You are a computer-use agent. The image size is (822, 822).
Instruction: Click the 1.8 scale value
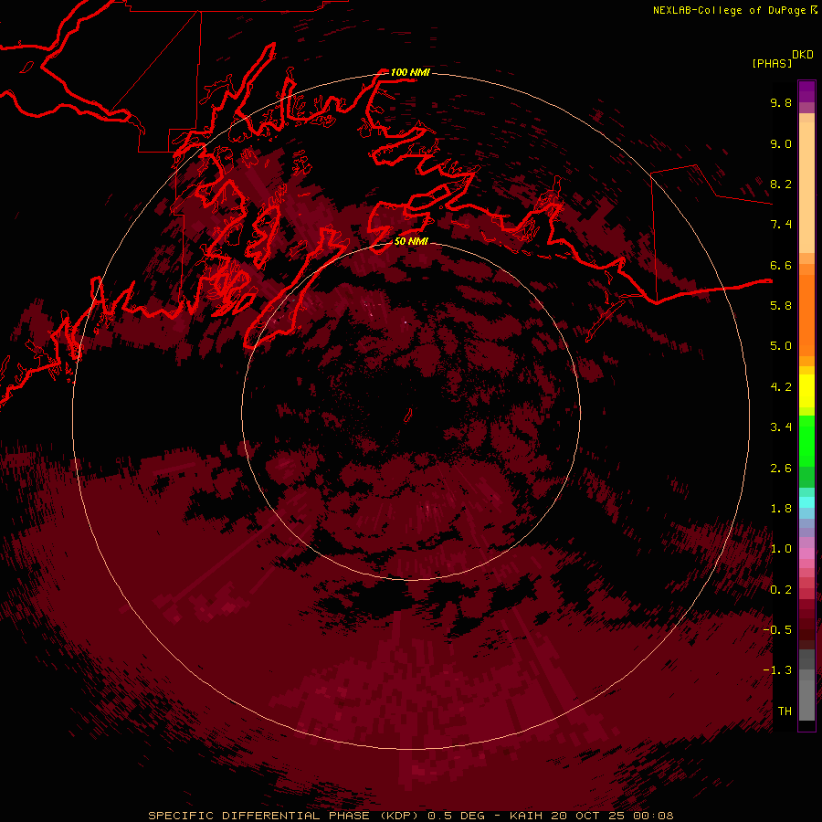[x=781, y=509]
